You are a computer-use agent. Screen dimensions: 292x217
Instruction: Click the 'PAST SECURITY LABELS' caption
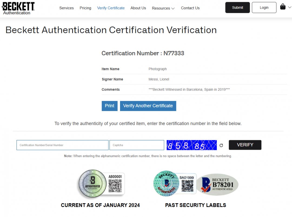click(195, 205)
